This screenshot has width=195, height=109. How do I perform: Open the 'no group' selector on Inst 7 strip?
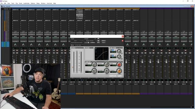coord(128,41)
